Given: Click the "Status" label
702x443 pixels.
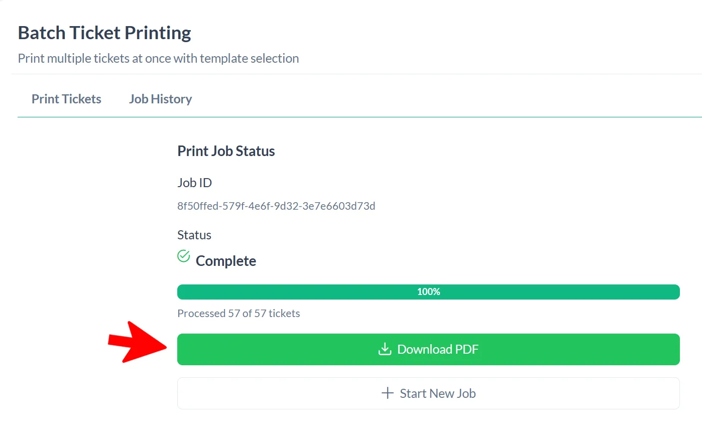Looking at the screenshot, I should point(194,235).
